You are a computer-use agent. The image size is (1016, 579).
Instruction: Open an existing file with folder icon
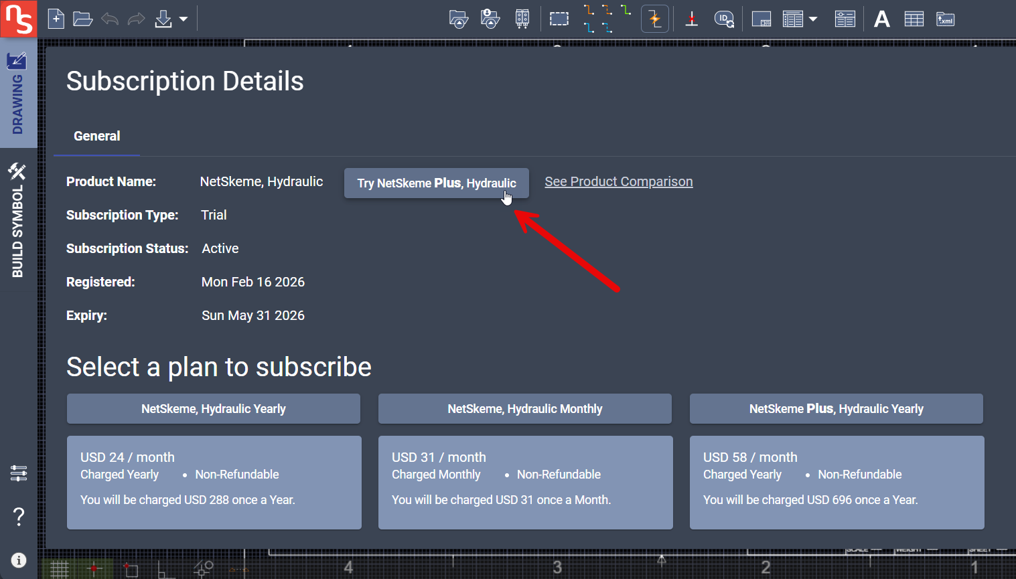point(82,19)
